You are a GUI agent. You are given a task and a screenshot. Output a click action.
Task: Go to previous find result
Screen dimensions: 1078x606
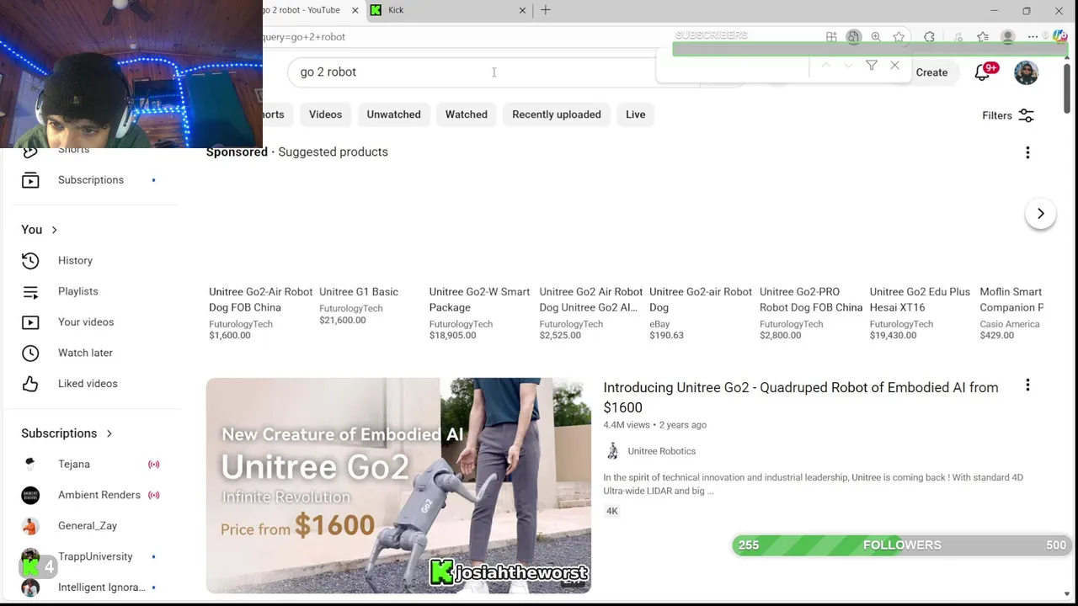[826, 66]
